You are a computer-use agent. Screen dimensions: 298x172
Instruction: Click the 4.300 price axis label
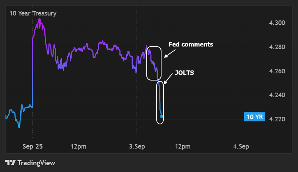coord(277,23)
